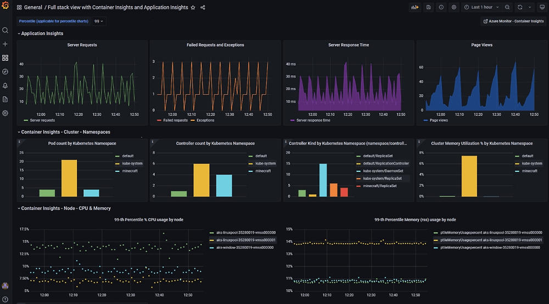Image resolution: width=549 pixels, height=304 pixels.
Task: Click kube-system/ReplicaSet orange color swatch
Action: pyautogui.click(x=358, y=178)
